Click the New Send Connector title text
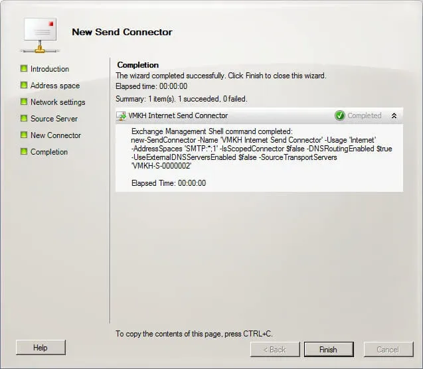Image resolution: width=423 pixels, height=369 pixels. click(122, 32)
